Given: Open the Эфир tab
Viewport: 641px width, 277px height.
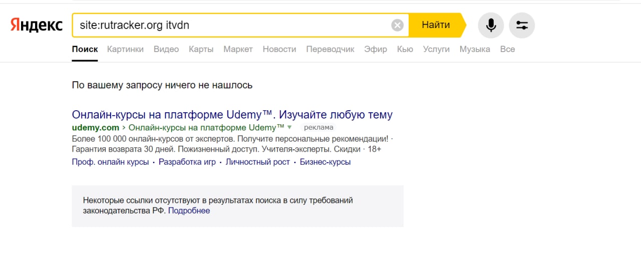Looking at the screenshot, I should (376, 49).
